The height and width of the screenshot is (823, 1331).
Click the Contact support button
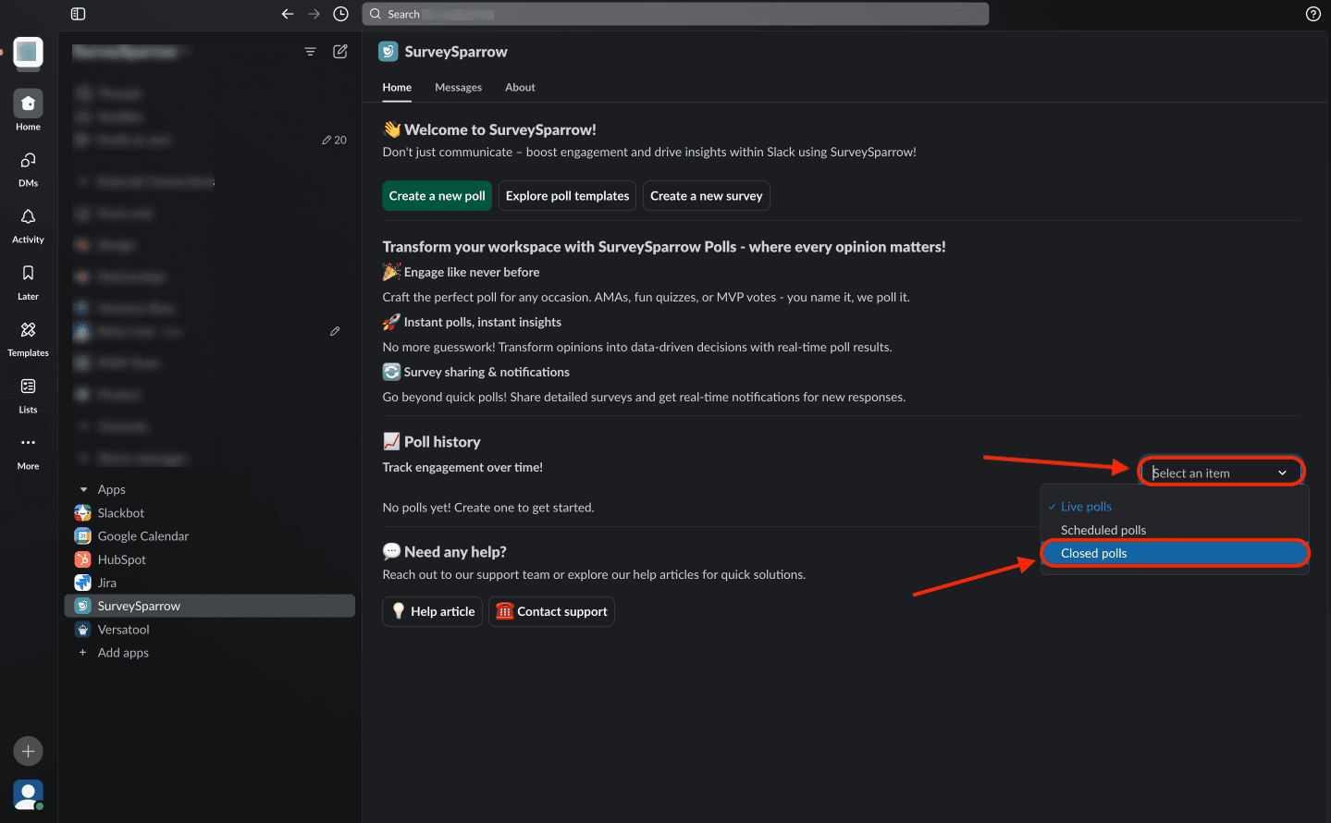(x=551, y=611)
